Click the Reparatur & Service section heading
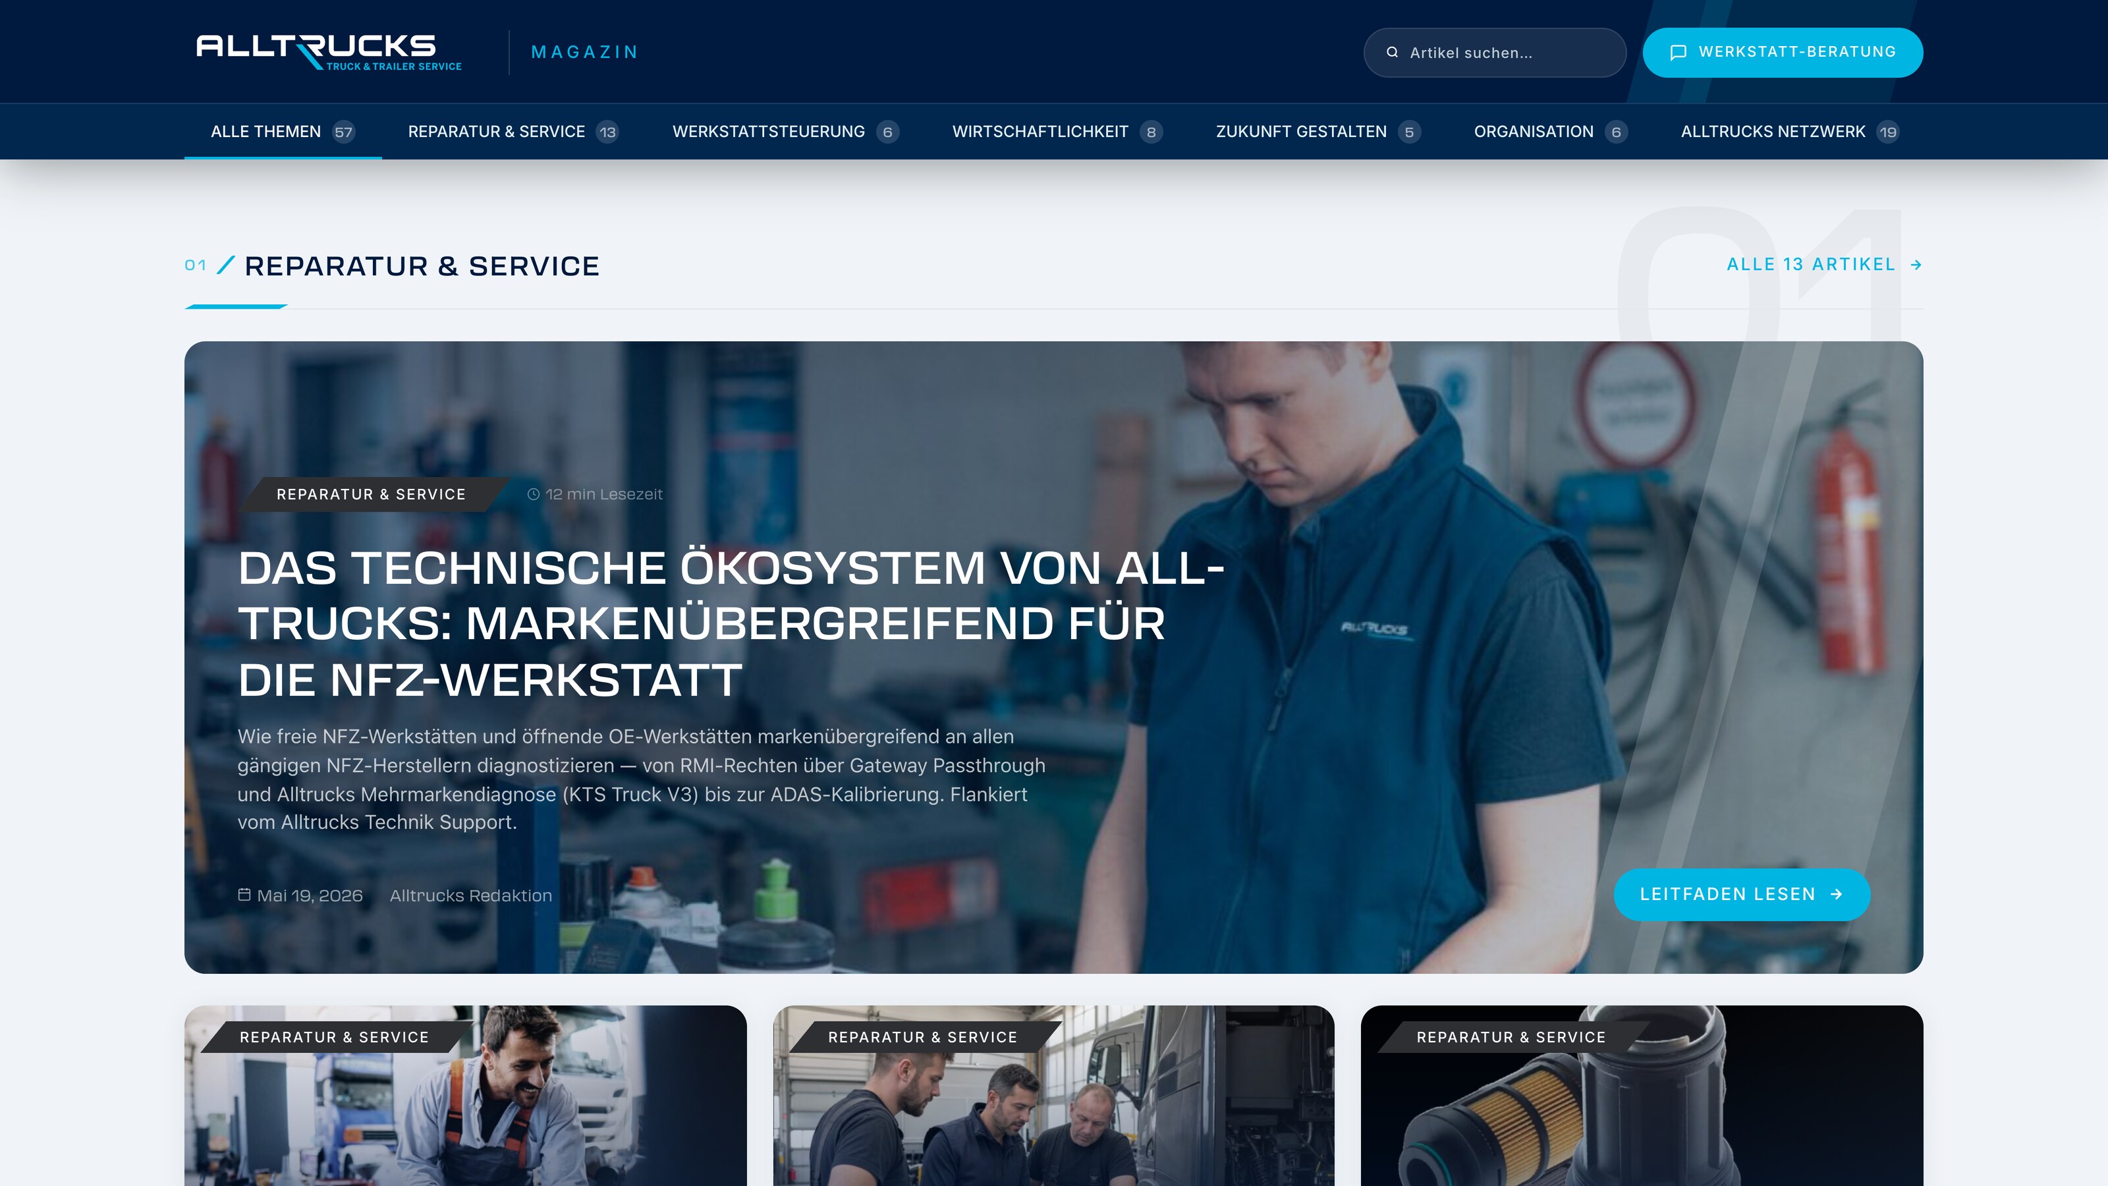The image size is (2108, 1186). [422, 266]
